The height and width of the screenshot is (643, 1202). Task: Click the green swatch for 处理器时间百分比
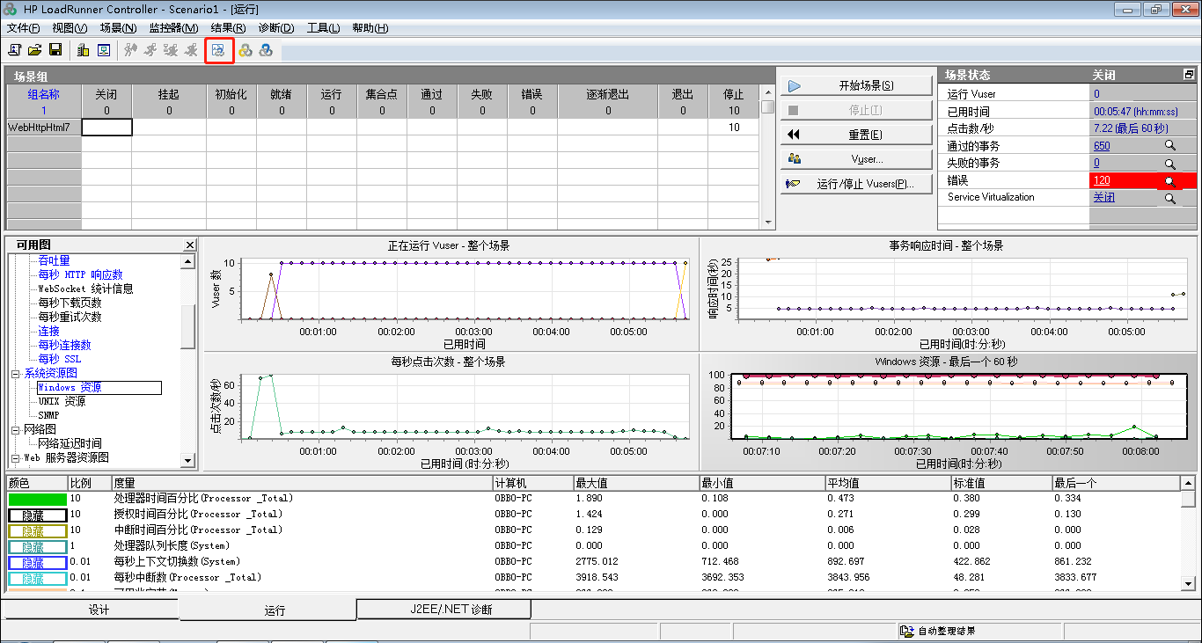point(37,499)
